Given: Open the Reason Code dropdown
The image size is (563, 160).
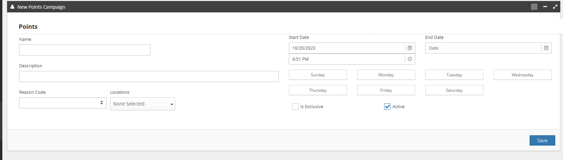Looking at the screenshot, I should click(x=63, y=103).
